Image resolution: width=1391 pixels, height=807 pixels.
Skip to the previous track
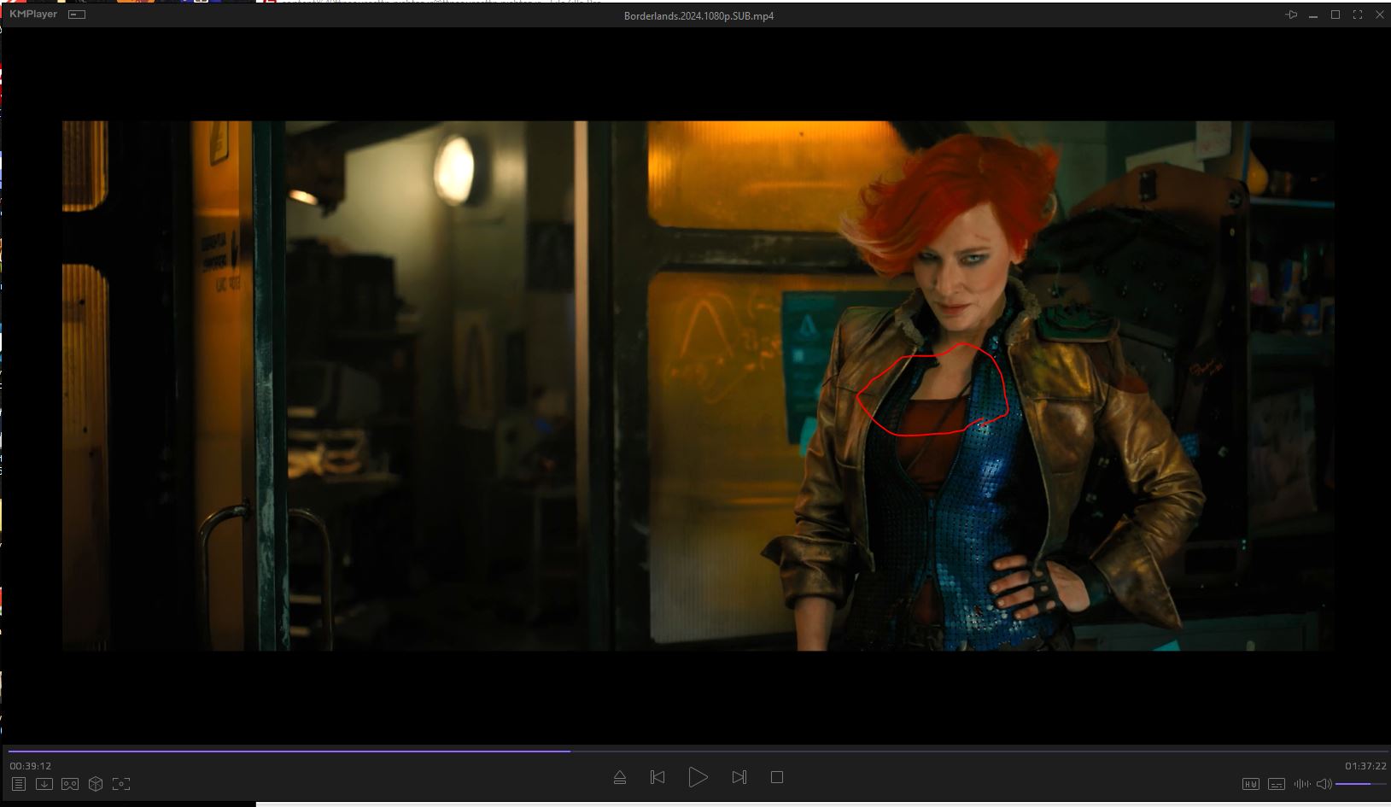point(658,777)
